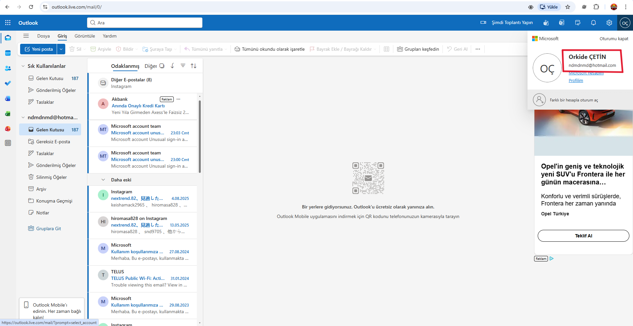Click the jump-to arrow icon in message list
This screenshot has width=633, height=326.
click(x=172, y=66)
